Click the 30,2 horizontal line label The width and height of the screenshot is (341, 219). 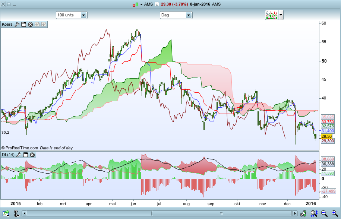pos(5,133)
